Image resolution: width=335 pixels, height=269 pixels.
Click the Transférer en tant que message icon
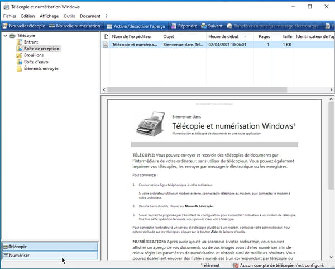pos(229,26)
